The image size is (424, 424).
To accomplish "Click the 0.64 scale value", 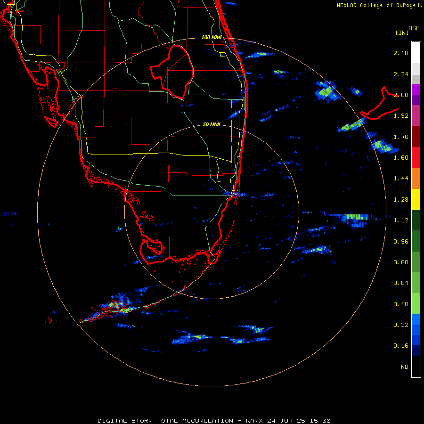I will click(401, 283).
